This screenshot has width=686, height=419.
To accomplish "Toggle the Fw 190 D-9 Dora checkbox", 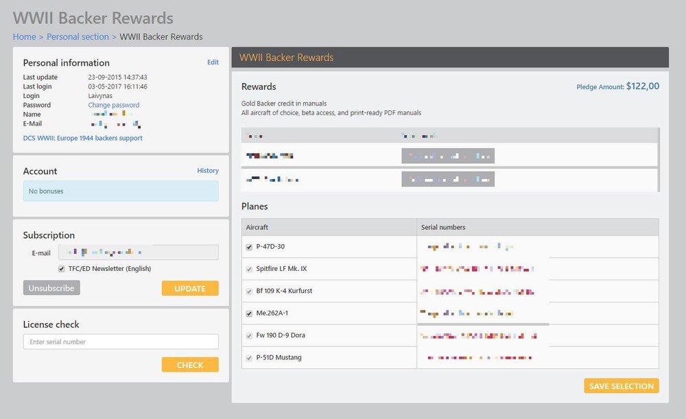I will click(x=249, y=336).
